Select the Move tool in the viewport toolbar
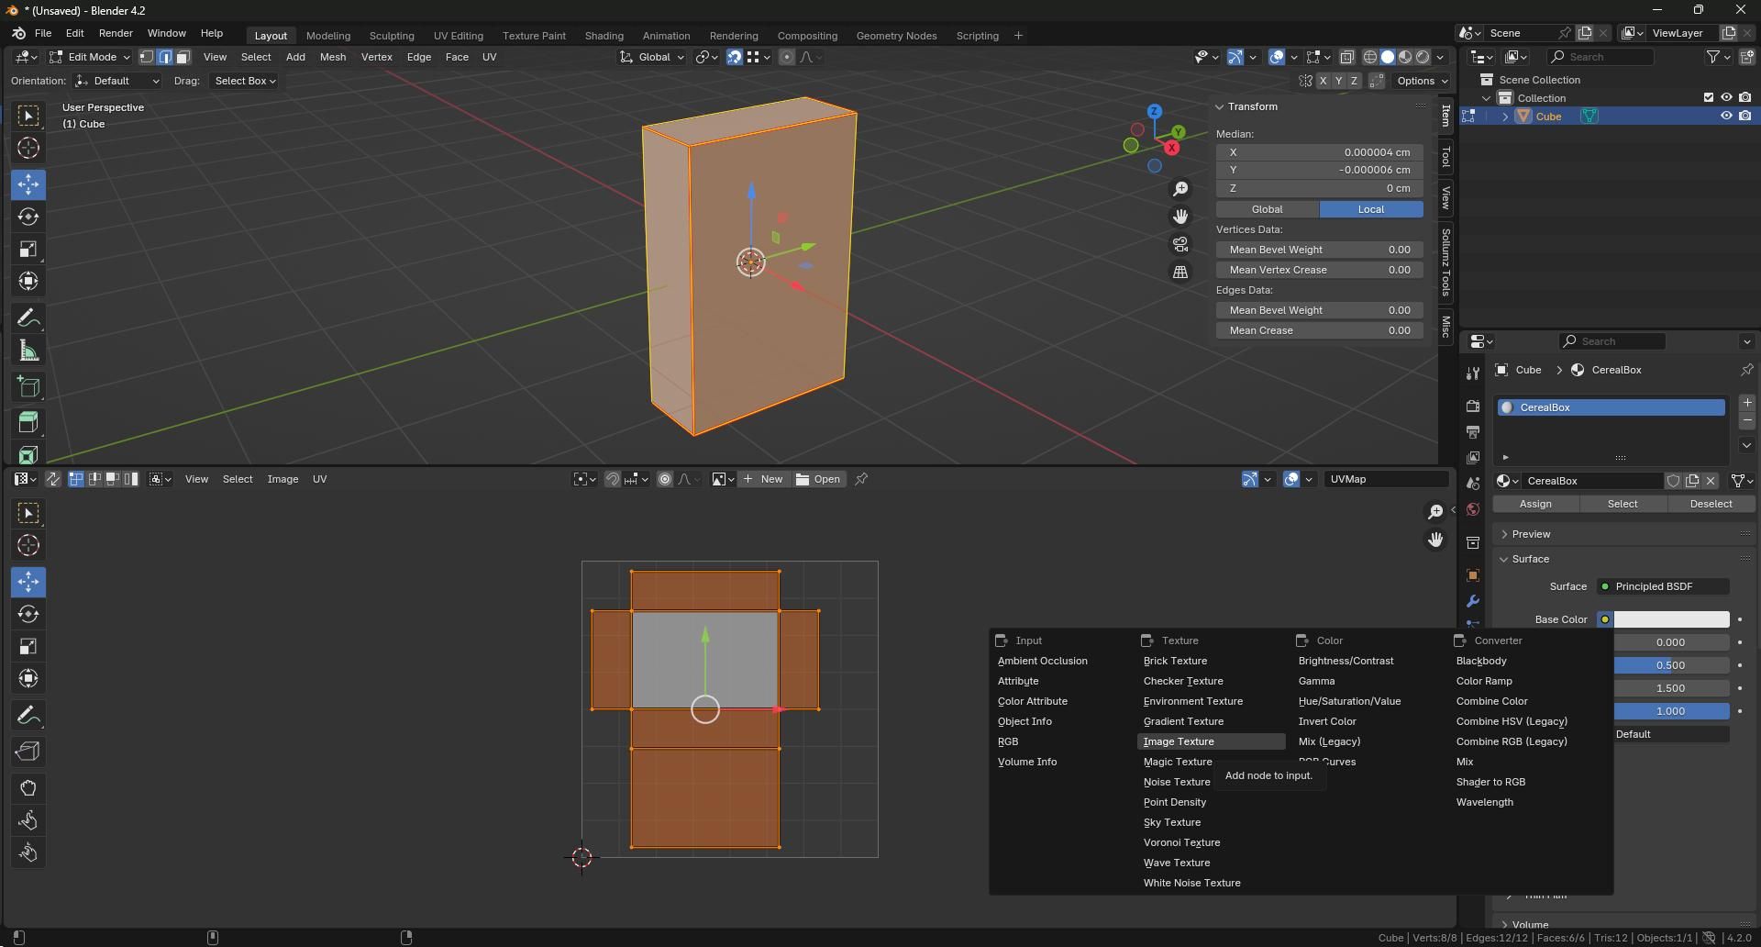1761x947 pixels. (28, 184)
